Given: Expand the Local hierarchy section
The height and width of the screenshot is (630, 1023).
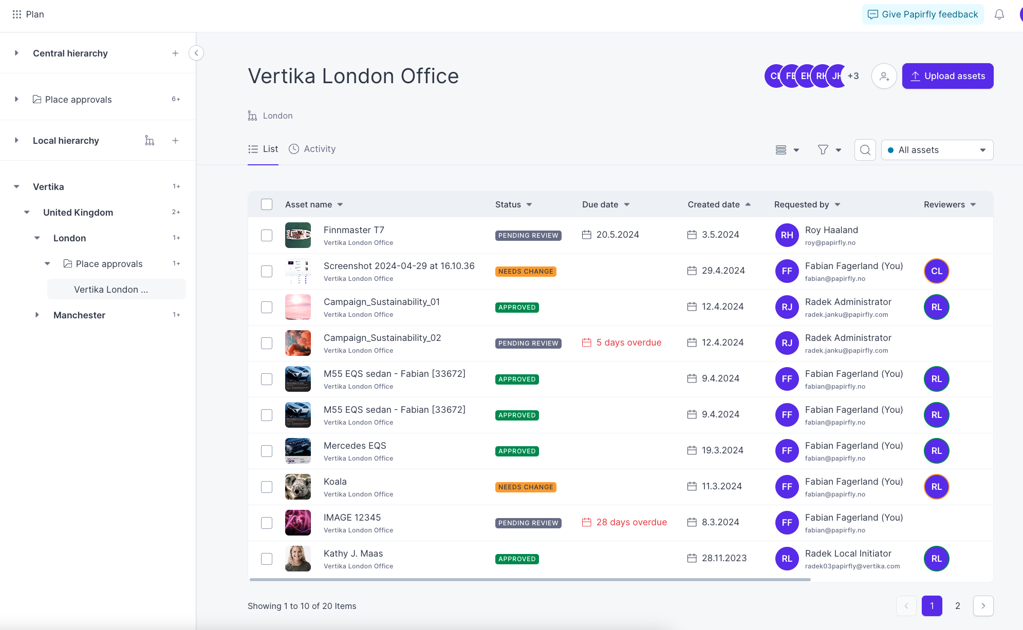Looking at the screenshot, I should (16, 140).
